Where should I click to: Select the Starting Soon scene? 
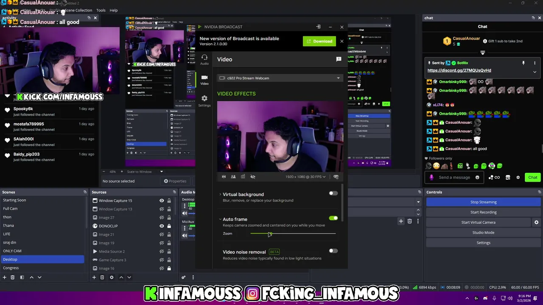[x=42, y=200]
